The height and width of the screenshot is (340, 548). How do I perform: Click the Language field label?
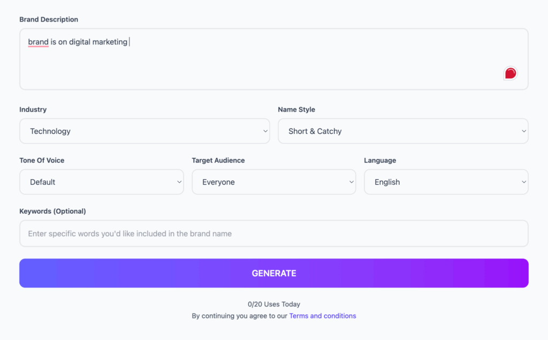pyautogui.click(x=380, y=160)
